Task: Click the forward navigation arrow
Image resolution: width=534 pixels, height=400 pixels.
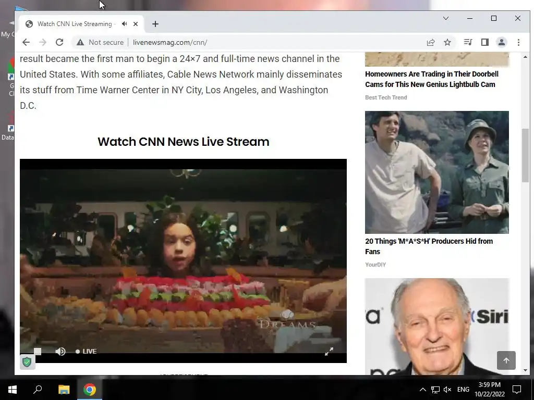Action: (x=43, y=42)
